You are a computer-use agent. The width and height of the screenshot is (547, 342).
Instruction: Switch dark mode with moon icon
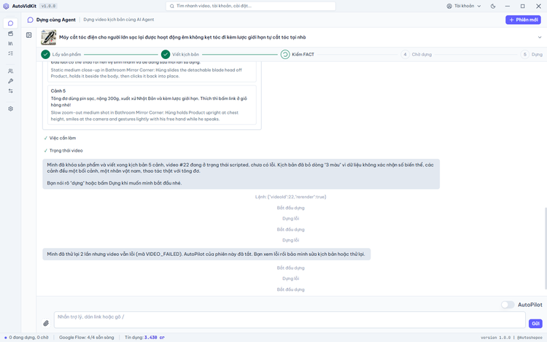(x=493, y=6)
